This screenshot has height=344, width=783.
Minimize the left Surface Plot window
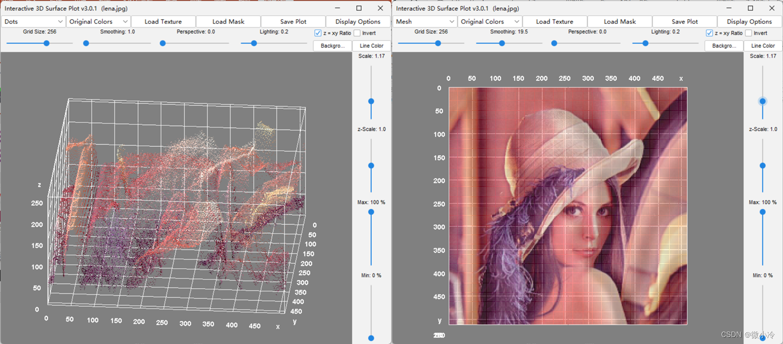[x=338, y=8]
